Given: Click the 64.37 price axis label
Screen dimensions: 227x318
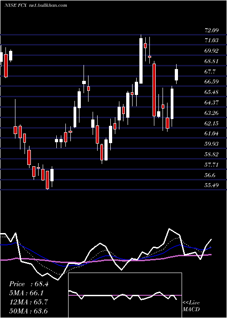Looking at the screenshot, I should tap(212, 103).
